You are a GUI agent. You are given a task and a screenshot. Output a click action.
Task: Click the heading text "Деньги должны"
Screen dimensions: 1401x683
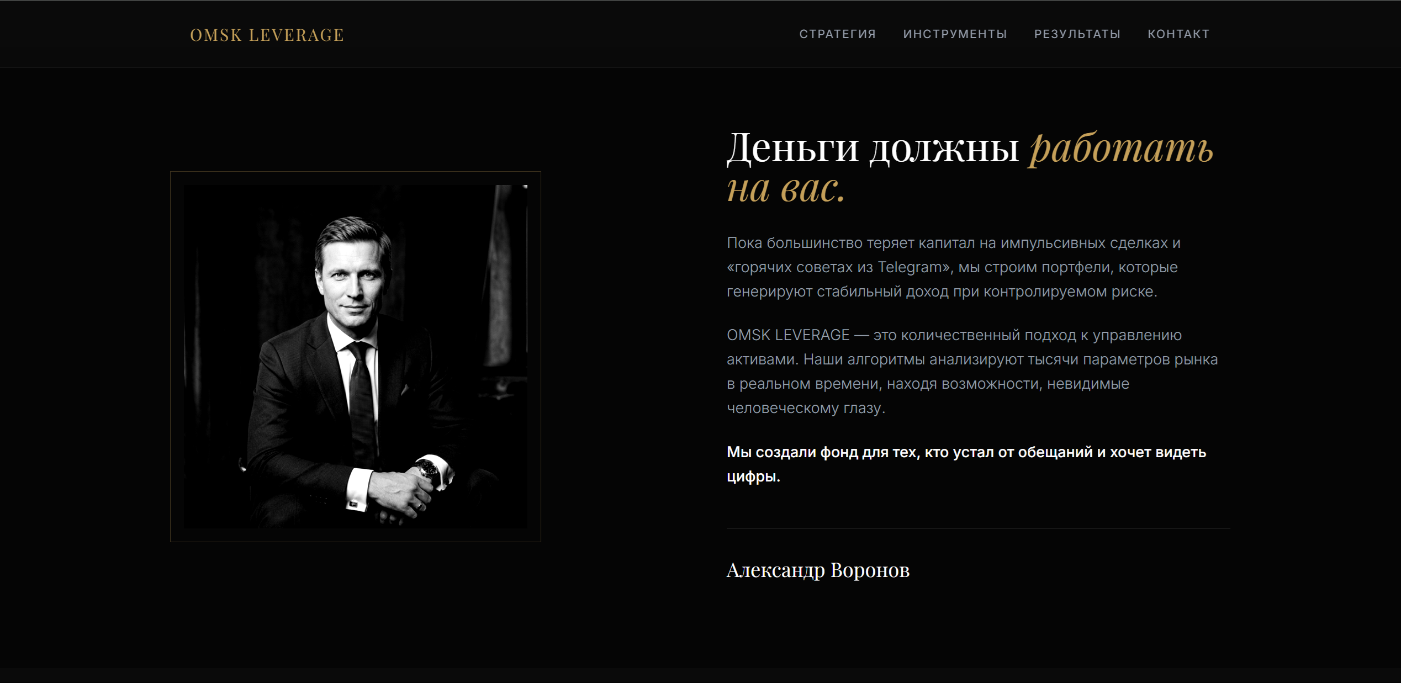(873, 148)
